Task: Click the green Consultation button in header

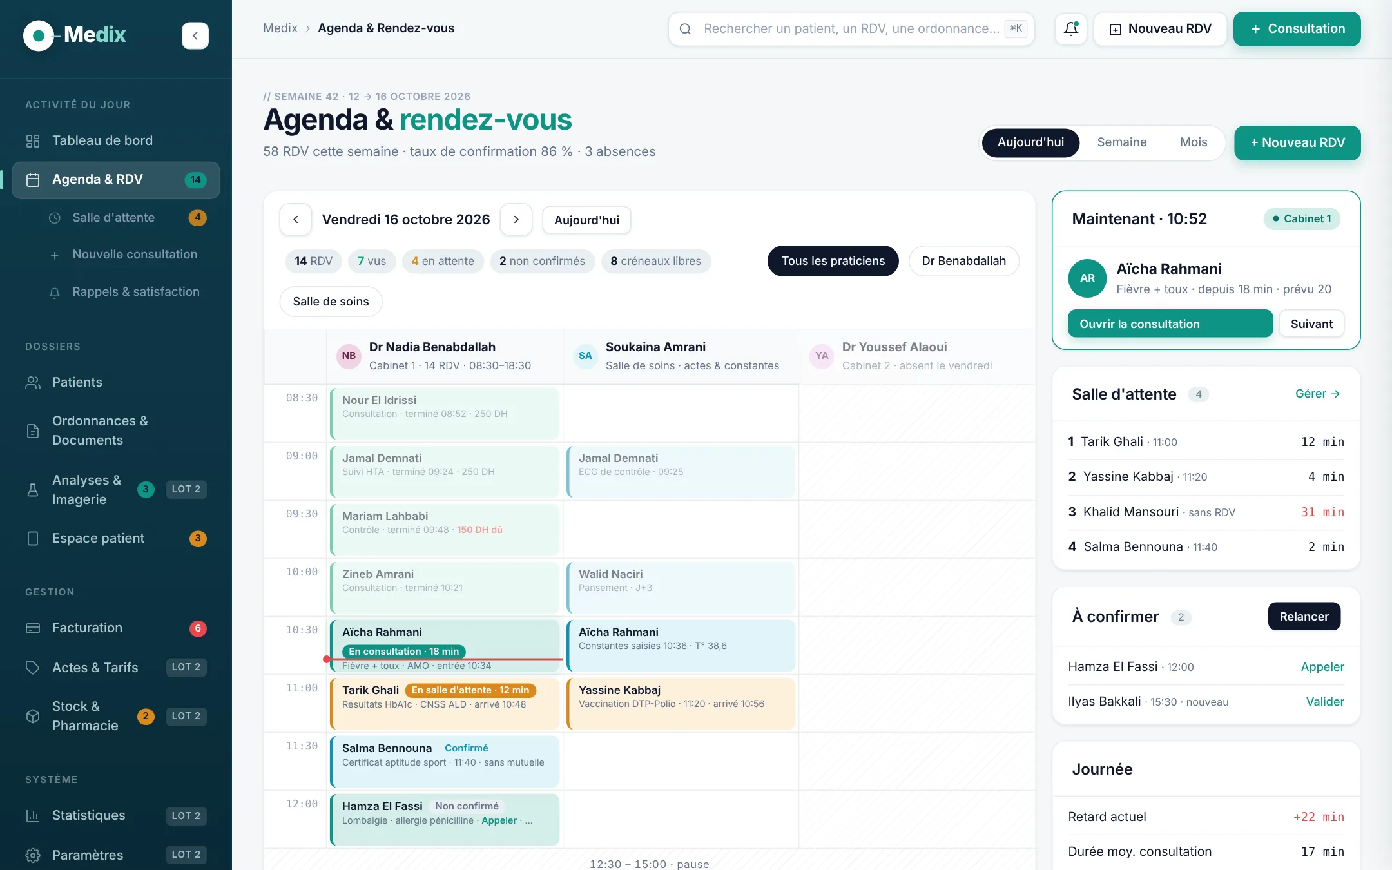Action: (1297, 29)
